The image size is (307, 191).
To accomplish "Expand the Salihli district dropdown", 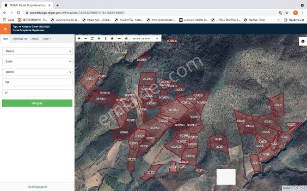I will (37, 61).
